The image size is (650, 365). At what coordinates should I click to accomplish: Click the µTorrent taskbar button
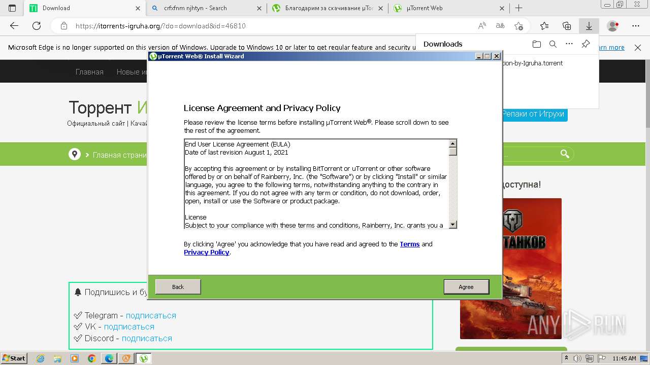coord(144,358)
